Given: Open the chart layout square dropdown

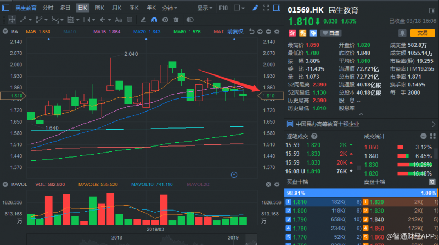Looking at the screenshot, I should [239, 8].
